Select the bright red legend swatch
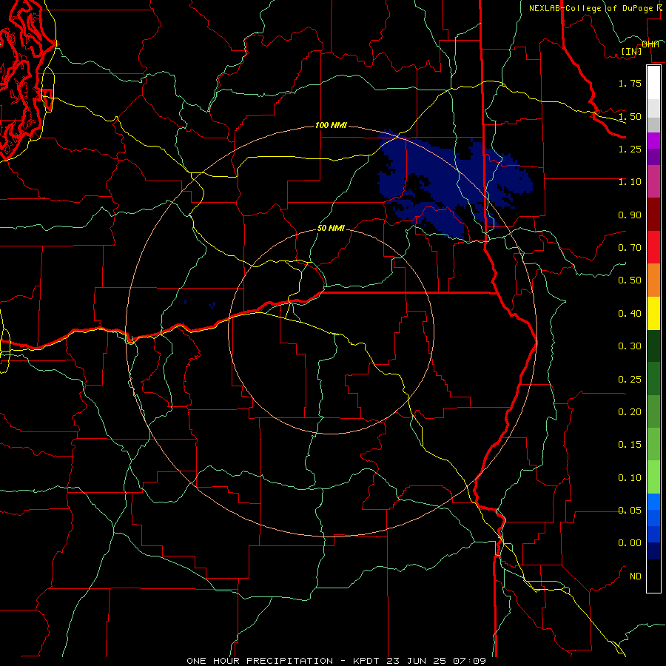Image resolution: width=666 pixels, height=666 pixels. click(x=653, y=247)
